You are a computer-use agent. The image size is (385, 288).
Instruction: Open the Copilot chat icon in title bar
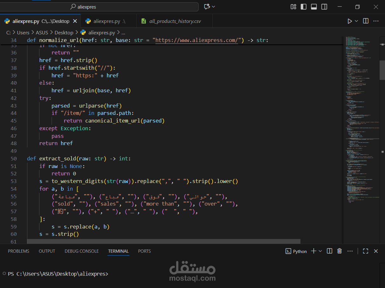point(207,7)
